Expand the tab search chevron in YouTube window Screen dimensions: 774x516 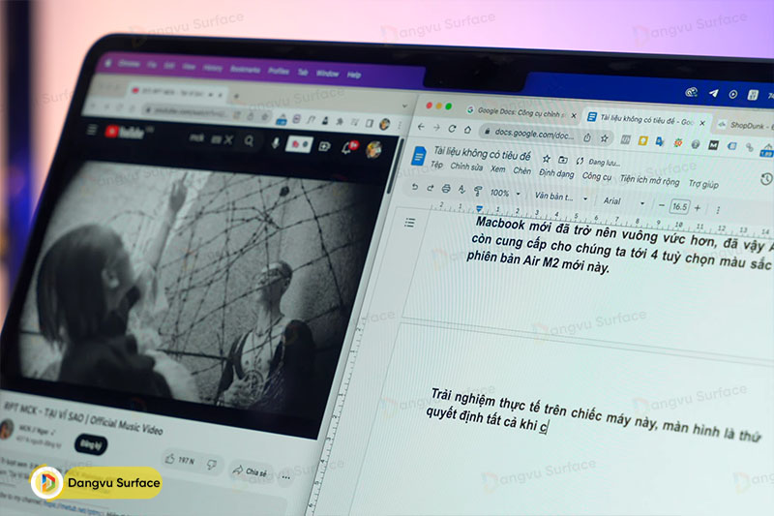tap(404, 106)
